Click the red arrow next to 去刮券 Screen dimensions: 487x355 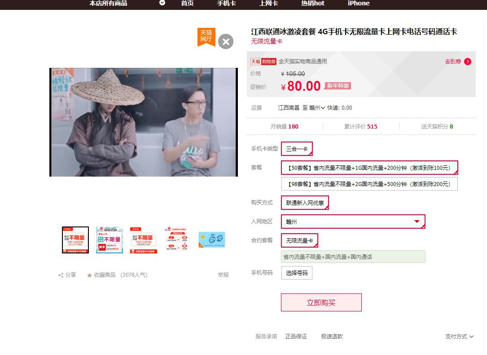468,62
